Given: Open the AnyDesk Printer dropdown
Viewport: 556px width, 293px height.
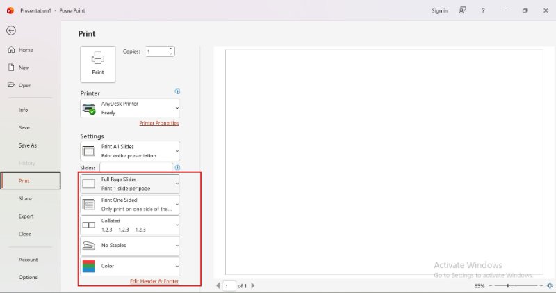Looking at the screenshot, I should 130,108.
